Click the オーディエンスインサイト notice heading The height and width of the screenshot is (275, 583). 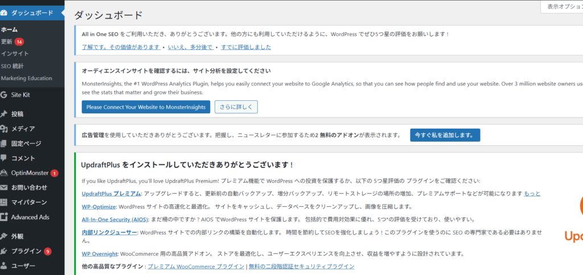(176, 71)
